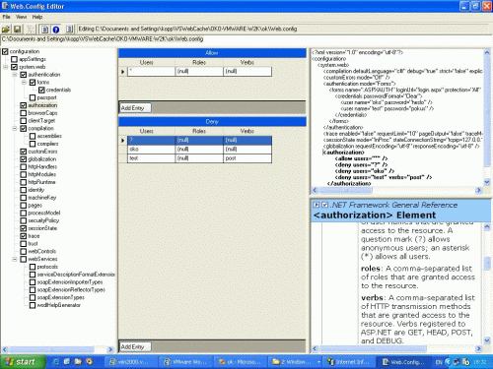The width and height of the screenshot is (493, 369).
Task: Collapse the system.web tree node
Action: tap(6, 67)
